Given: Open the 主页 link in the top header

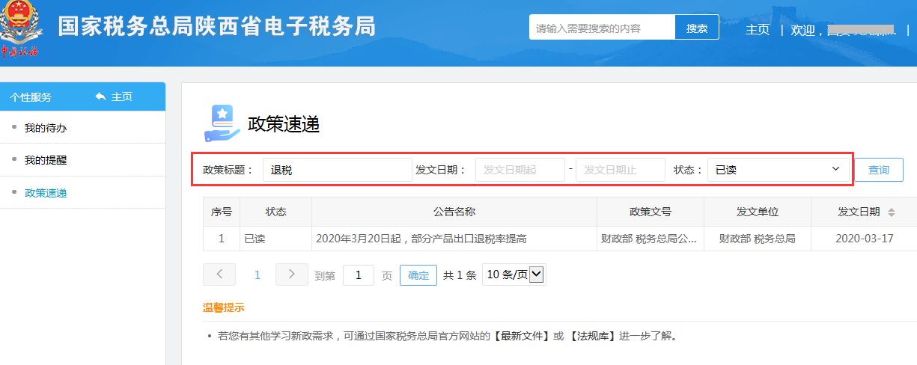Looking at the screenshot, I should pos(758,30).
